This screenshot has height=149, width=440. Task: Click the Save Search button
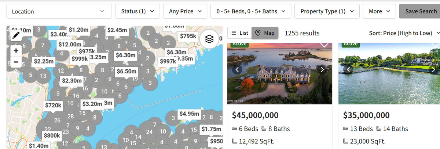(x=420, y=11)
